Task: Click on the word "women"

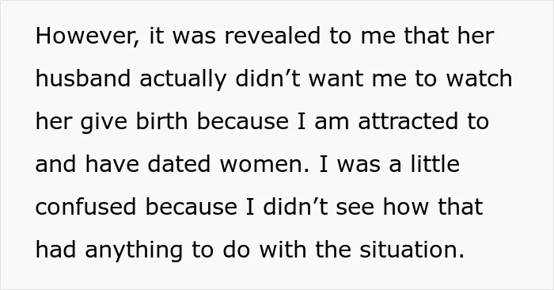Action: (x=264, y=165)
